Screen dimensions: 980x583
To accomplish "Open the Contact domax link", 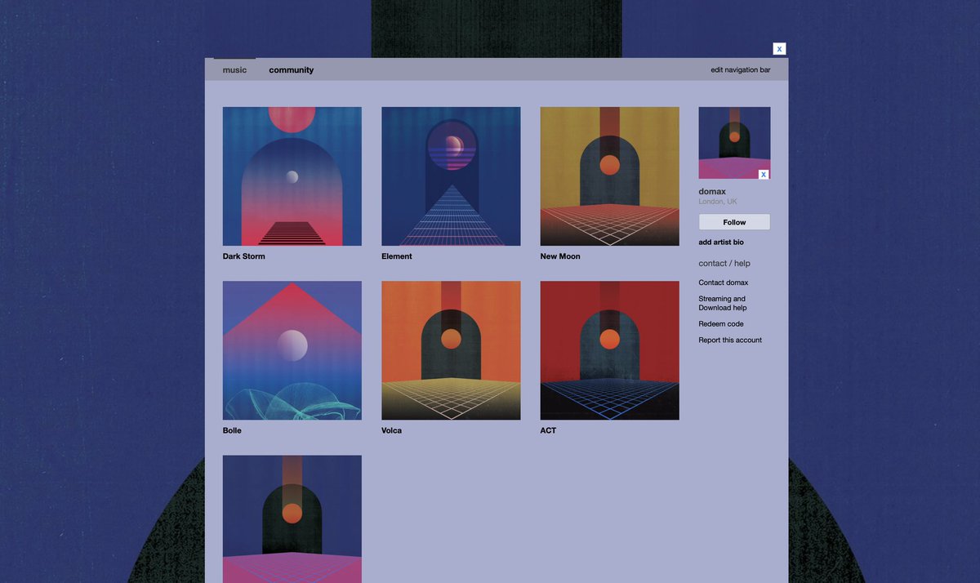I will pyautogui.click(x=724, y=283).
